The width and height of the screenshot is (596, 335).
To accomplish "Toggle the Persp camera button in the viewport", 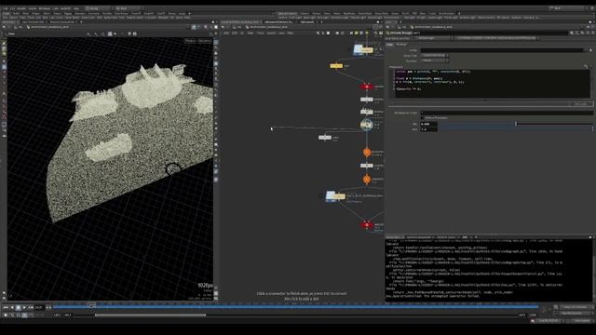I will pos(190,41).
